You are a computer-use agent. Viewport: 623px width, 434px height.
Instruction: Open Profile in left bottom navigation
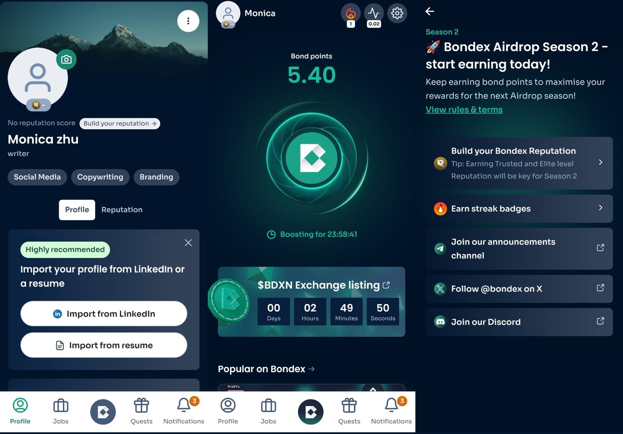pyautogui.click(x=20, y=411)
